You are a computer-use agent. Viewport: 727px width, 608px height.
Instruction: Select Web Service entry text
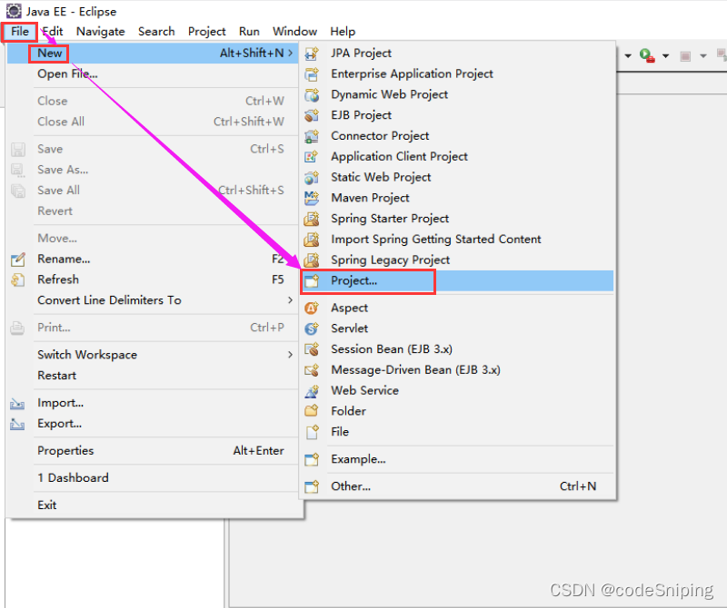pos(364,391)
